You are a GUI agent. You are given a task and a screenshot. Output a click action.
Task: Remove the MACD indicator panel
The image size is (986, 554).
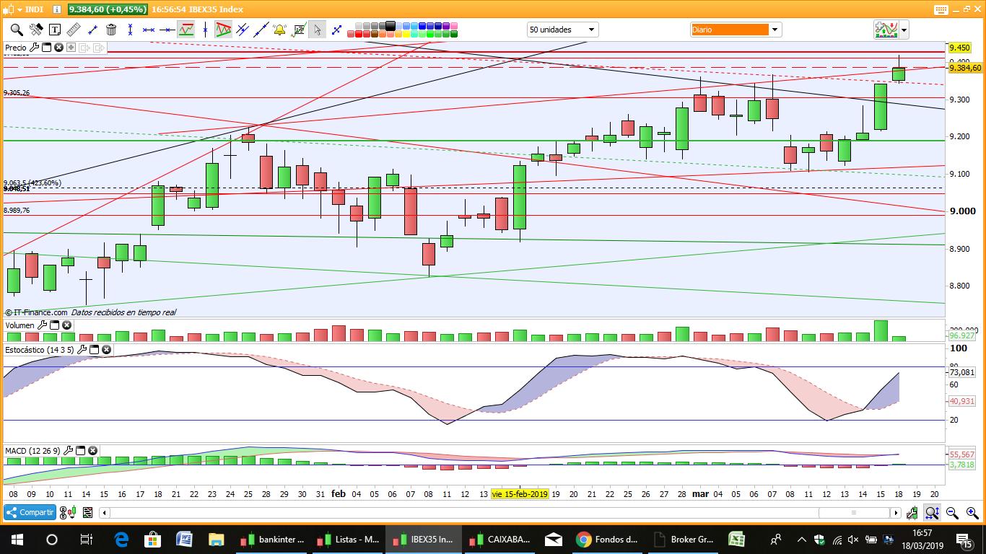93,451
